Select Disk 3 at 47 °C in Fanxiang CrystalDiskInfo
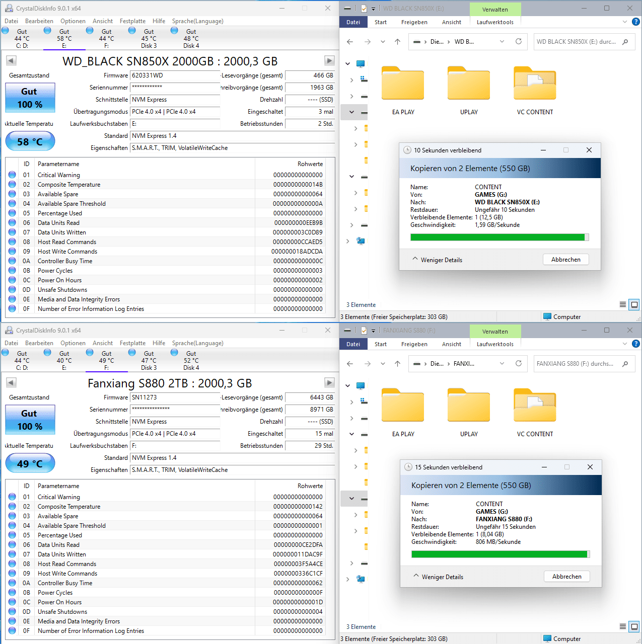This screenshot has width=642, height=644. 149,360
